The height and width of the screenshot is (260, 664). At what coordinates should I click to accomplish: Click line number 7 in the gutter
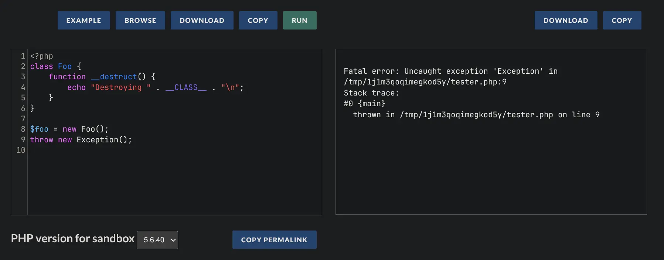[x=23, y=119]
